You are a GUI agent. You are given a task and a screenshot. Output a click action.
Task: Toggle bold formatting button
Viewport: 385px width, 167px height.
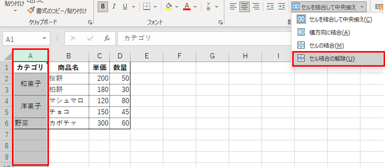[103, 7]
